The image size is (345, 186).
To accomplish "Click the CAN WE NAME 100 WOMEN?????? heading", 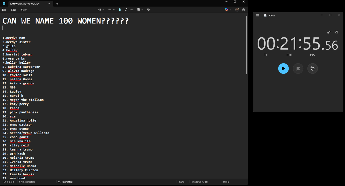I will (66, 21).
